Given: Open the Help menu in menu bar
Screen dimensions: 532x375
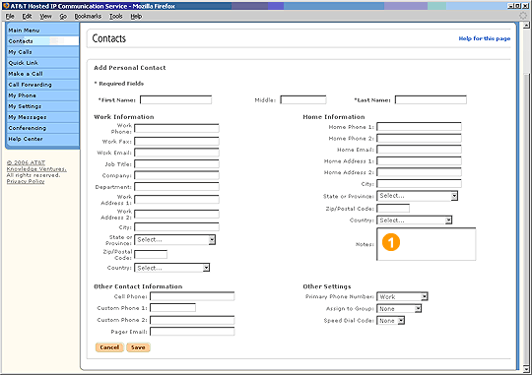Looking at the screenshot, I should pyautogui.click(x=136, y=17).
